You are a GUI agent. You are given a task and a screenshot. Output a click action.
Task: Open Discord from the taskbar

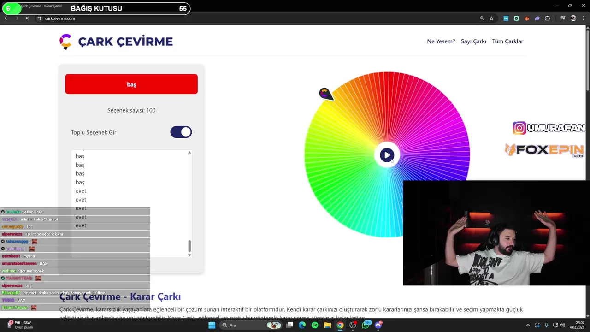[x=379, y=325]
